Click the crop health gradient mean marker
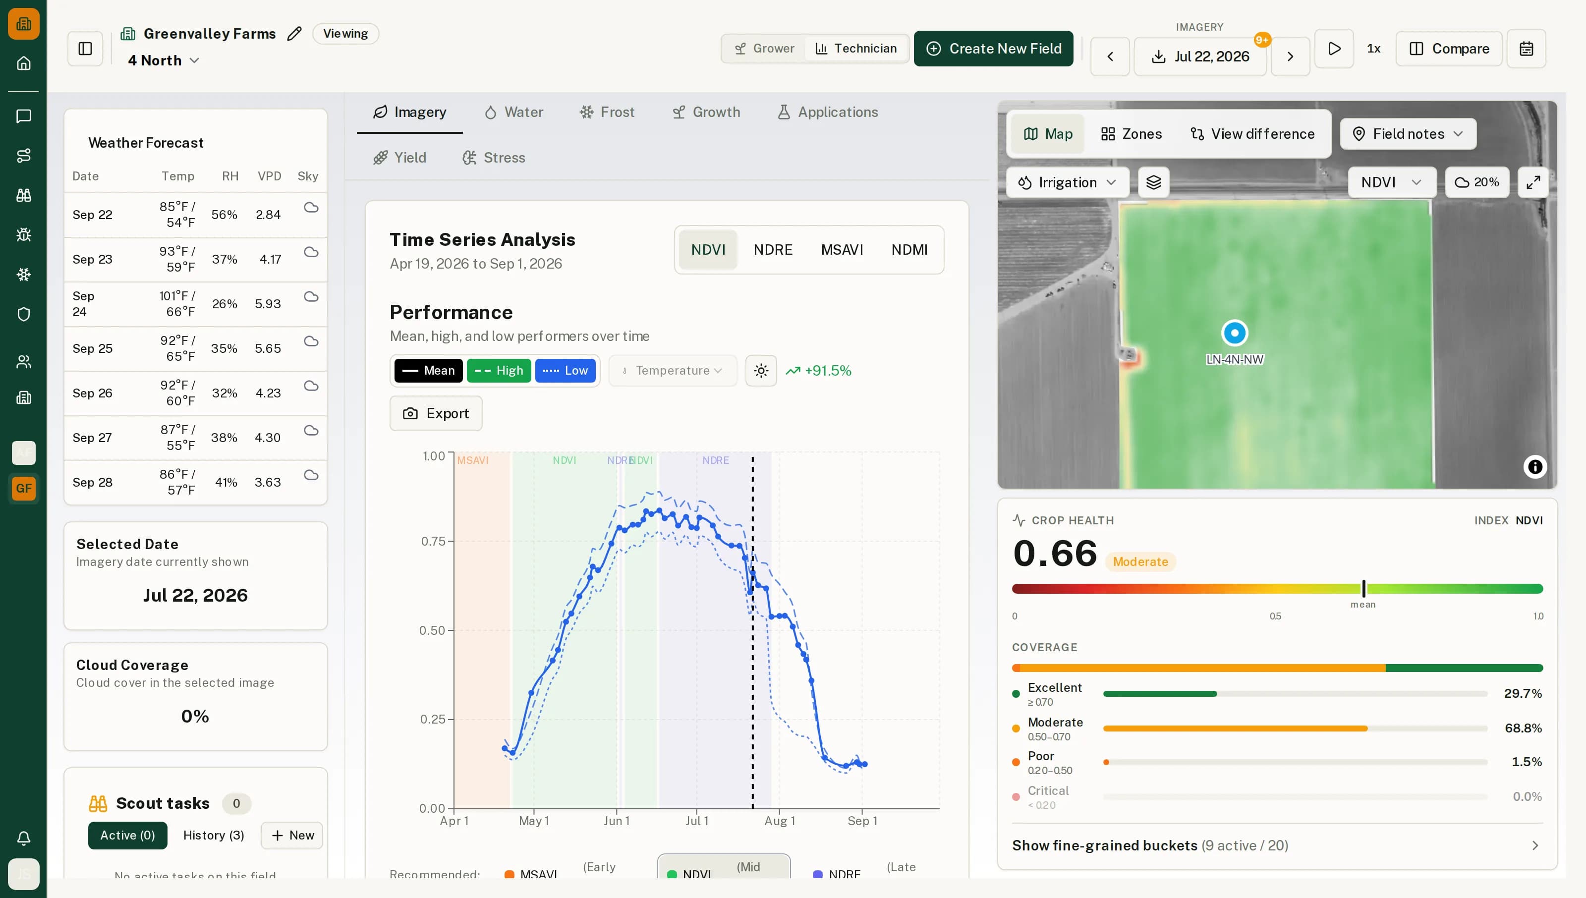Image resolution: width=1586 pixels, height=898 pixels. click(1363, 588)
